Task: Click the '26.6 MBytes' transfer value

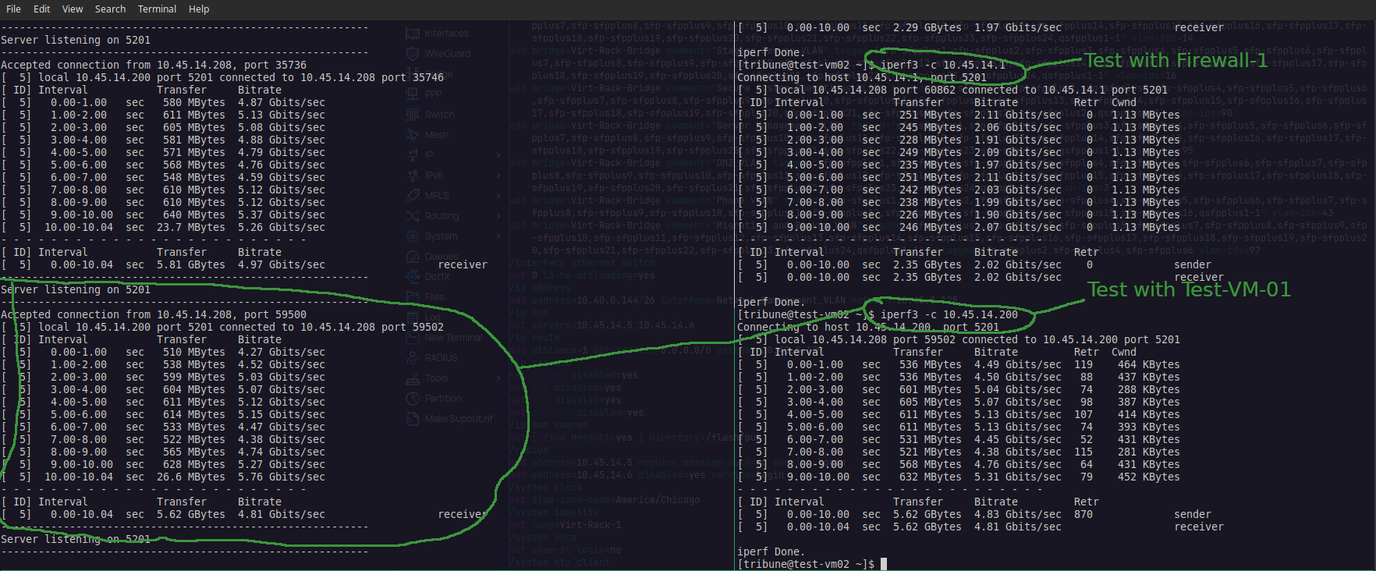Action: [191, 477]
